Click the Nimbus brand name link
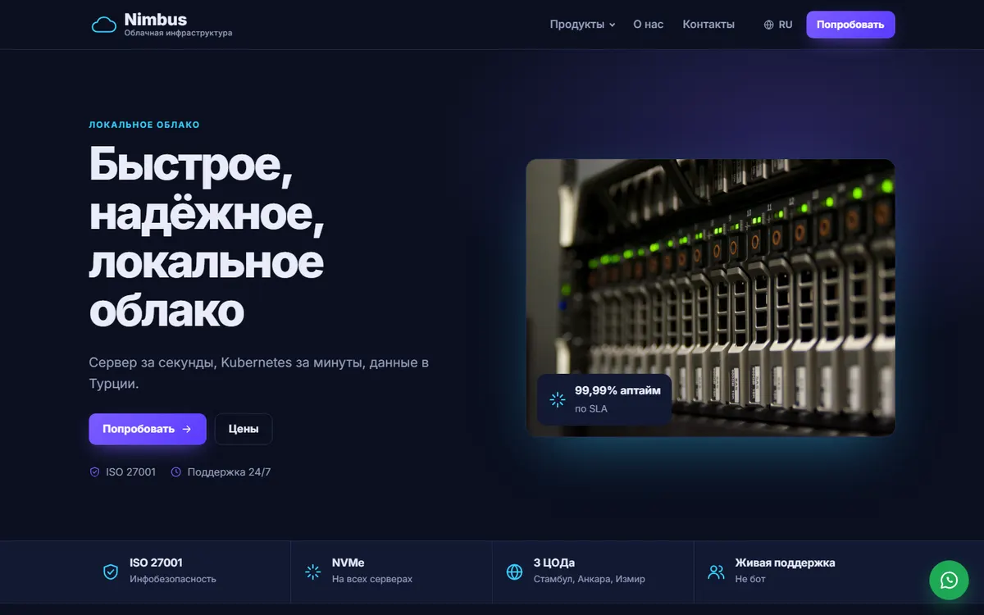Viewport: 984px width, 615px height. click(x=156, y=19)
